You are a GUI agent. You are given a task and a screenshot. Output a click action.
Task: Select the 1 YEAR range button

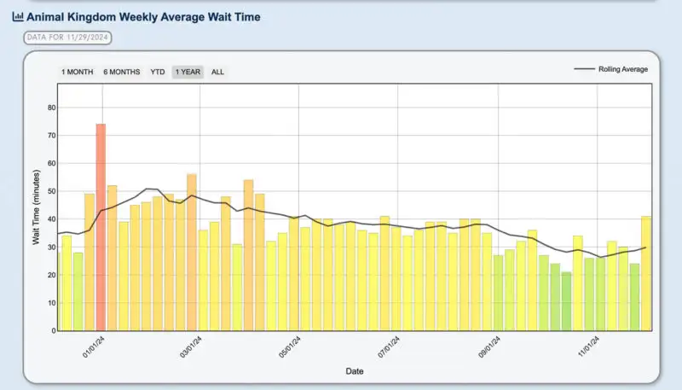click(x=188, y=72)
